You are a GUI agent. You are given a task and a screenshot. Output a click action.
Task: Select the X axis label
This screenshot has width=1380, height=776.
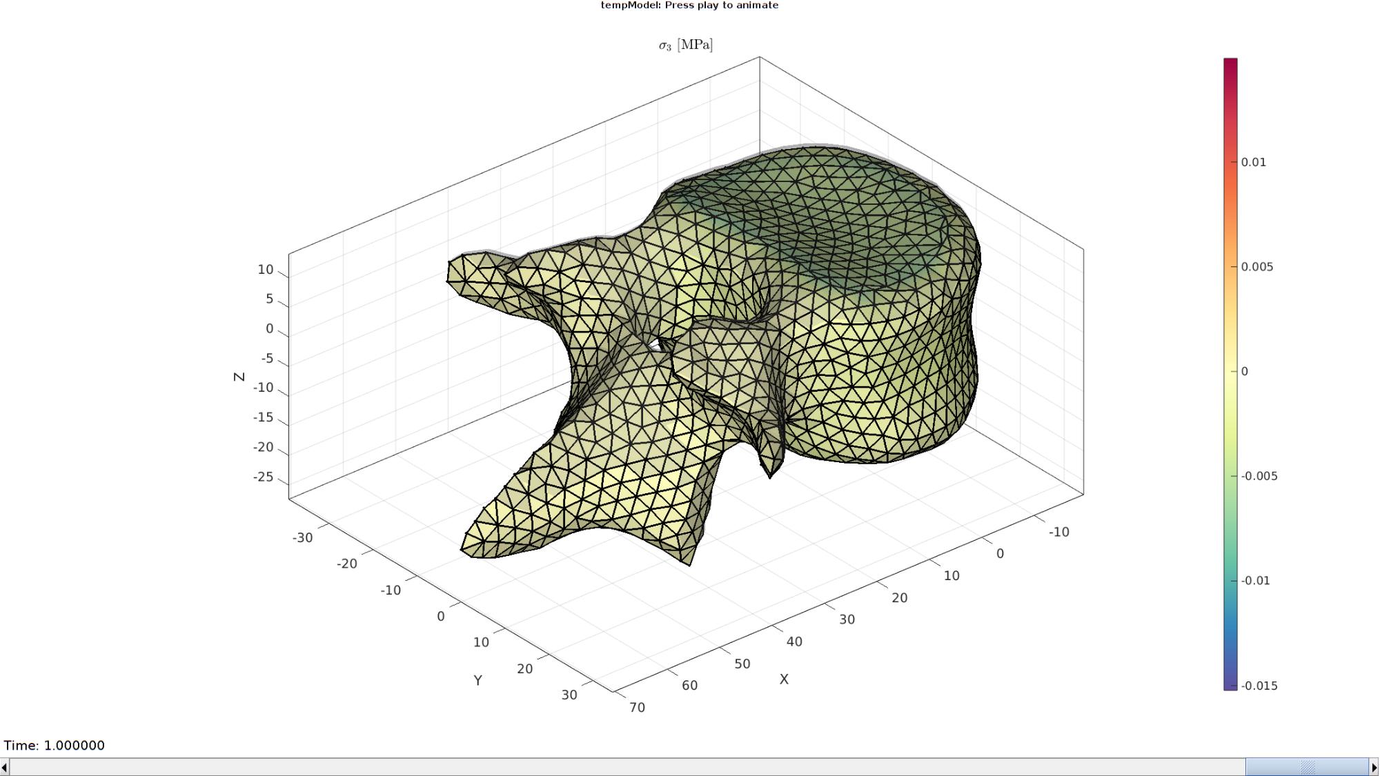[784, 679]
